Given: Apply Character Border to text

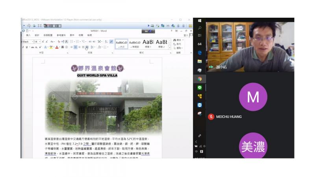Looking at the screenshot, I should coord(67,42).
